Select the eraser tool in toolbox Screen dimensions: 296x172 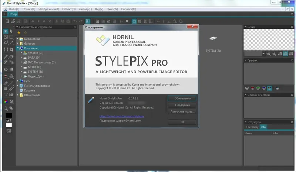pyautogui.click(x=11, y=56)
